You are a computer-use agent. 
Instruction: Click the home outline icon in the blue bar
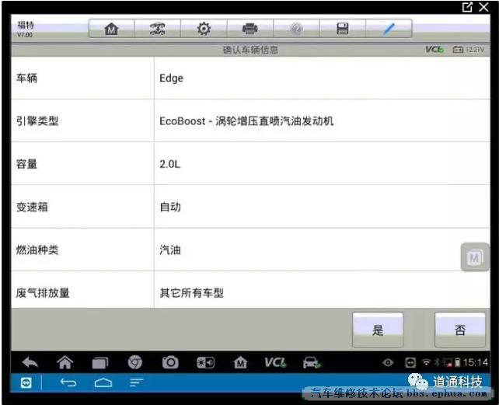[103, 382]
